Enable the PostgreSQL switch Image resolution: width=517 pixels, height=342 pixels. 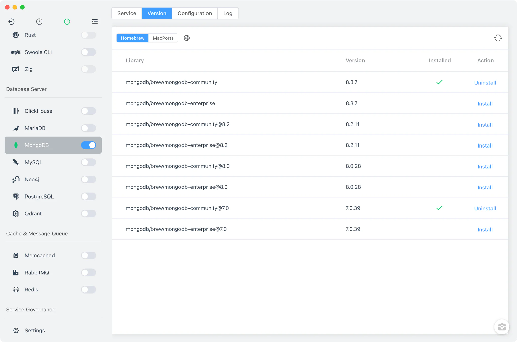pyautogui.click(x=88, y=196)
